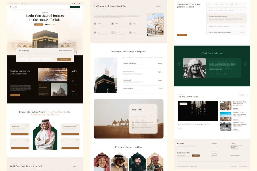Screen dimensions: 257x171
Task: Open the Premium Hajj Package listing
Action: point(129,63)
